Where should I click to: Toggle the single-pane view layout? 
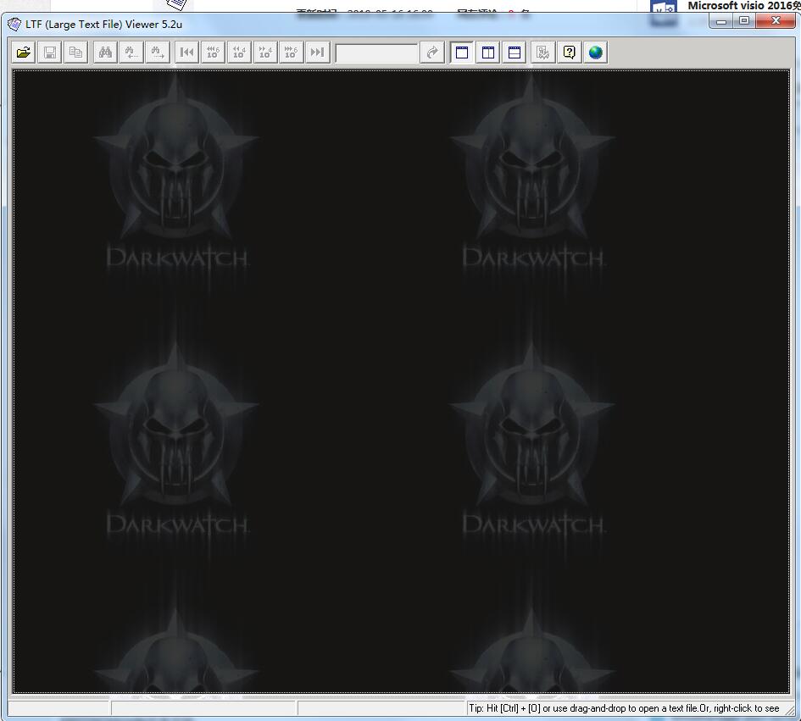click(462, 53)
